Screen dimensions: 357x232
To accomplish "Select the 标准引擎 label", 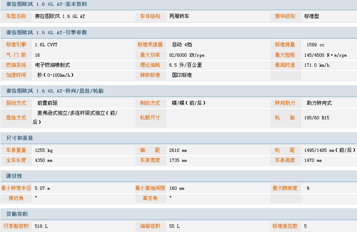I will 16,45.
